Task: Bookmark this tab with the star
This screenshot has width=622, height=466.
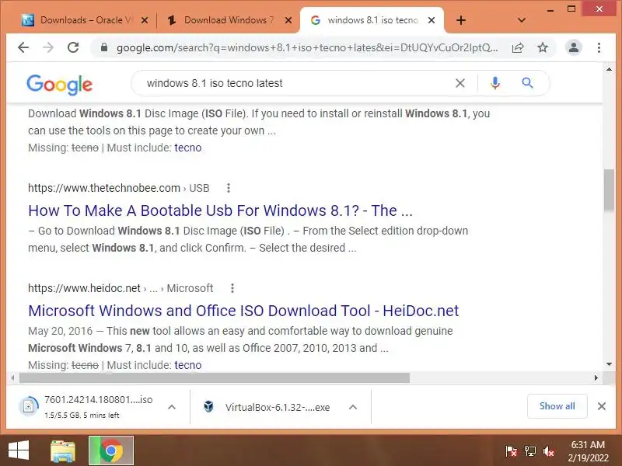Action: 542,48
